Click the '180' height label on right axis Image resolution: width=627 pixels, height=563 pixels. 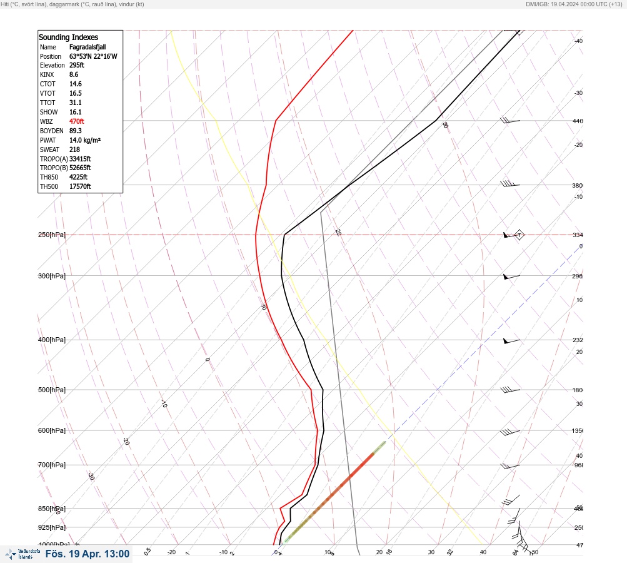pyautogui.click(x=578, y=390)
